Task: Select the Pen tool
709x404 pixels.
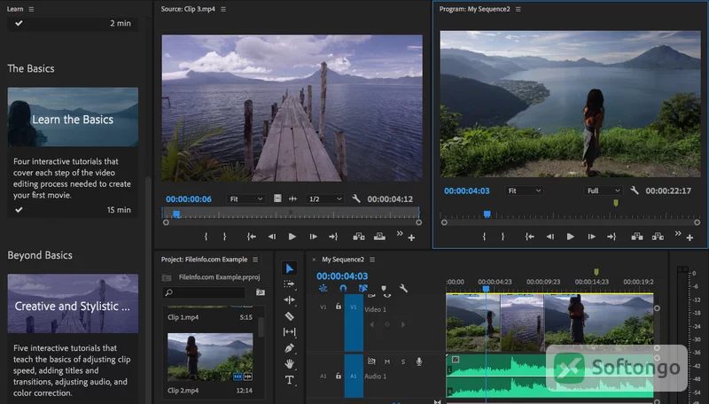Action: [x=290, y=348]
